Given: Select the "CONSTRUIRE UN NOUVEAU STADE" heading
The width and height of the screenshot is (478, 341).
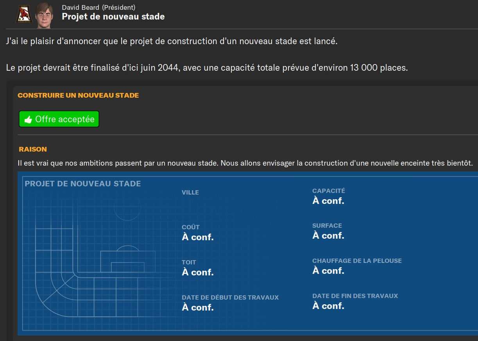Looking at the screenshot, I should 78,95.
